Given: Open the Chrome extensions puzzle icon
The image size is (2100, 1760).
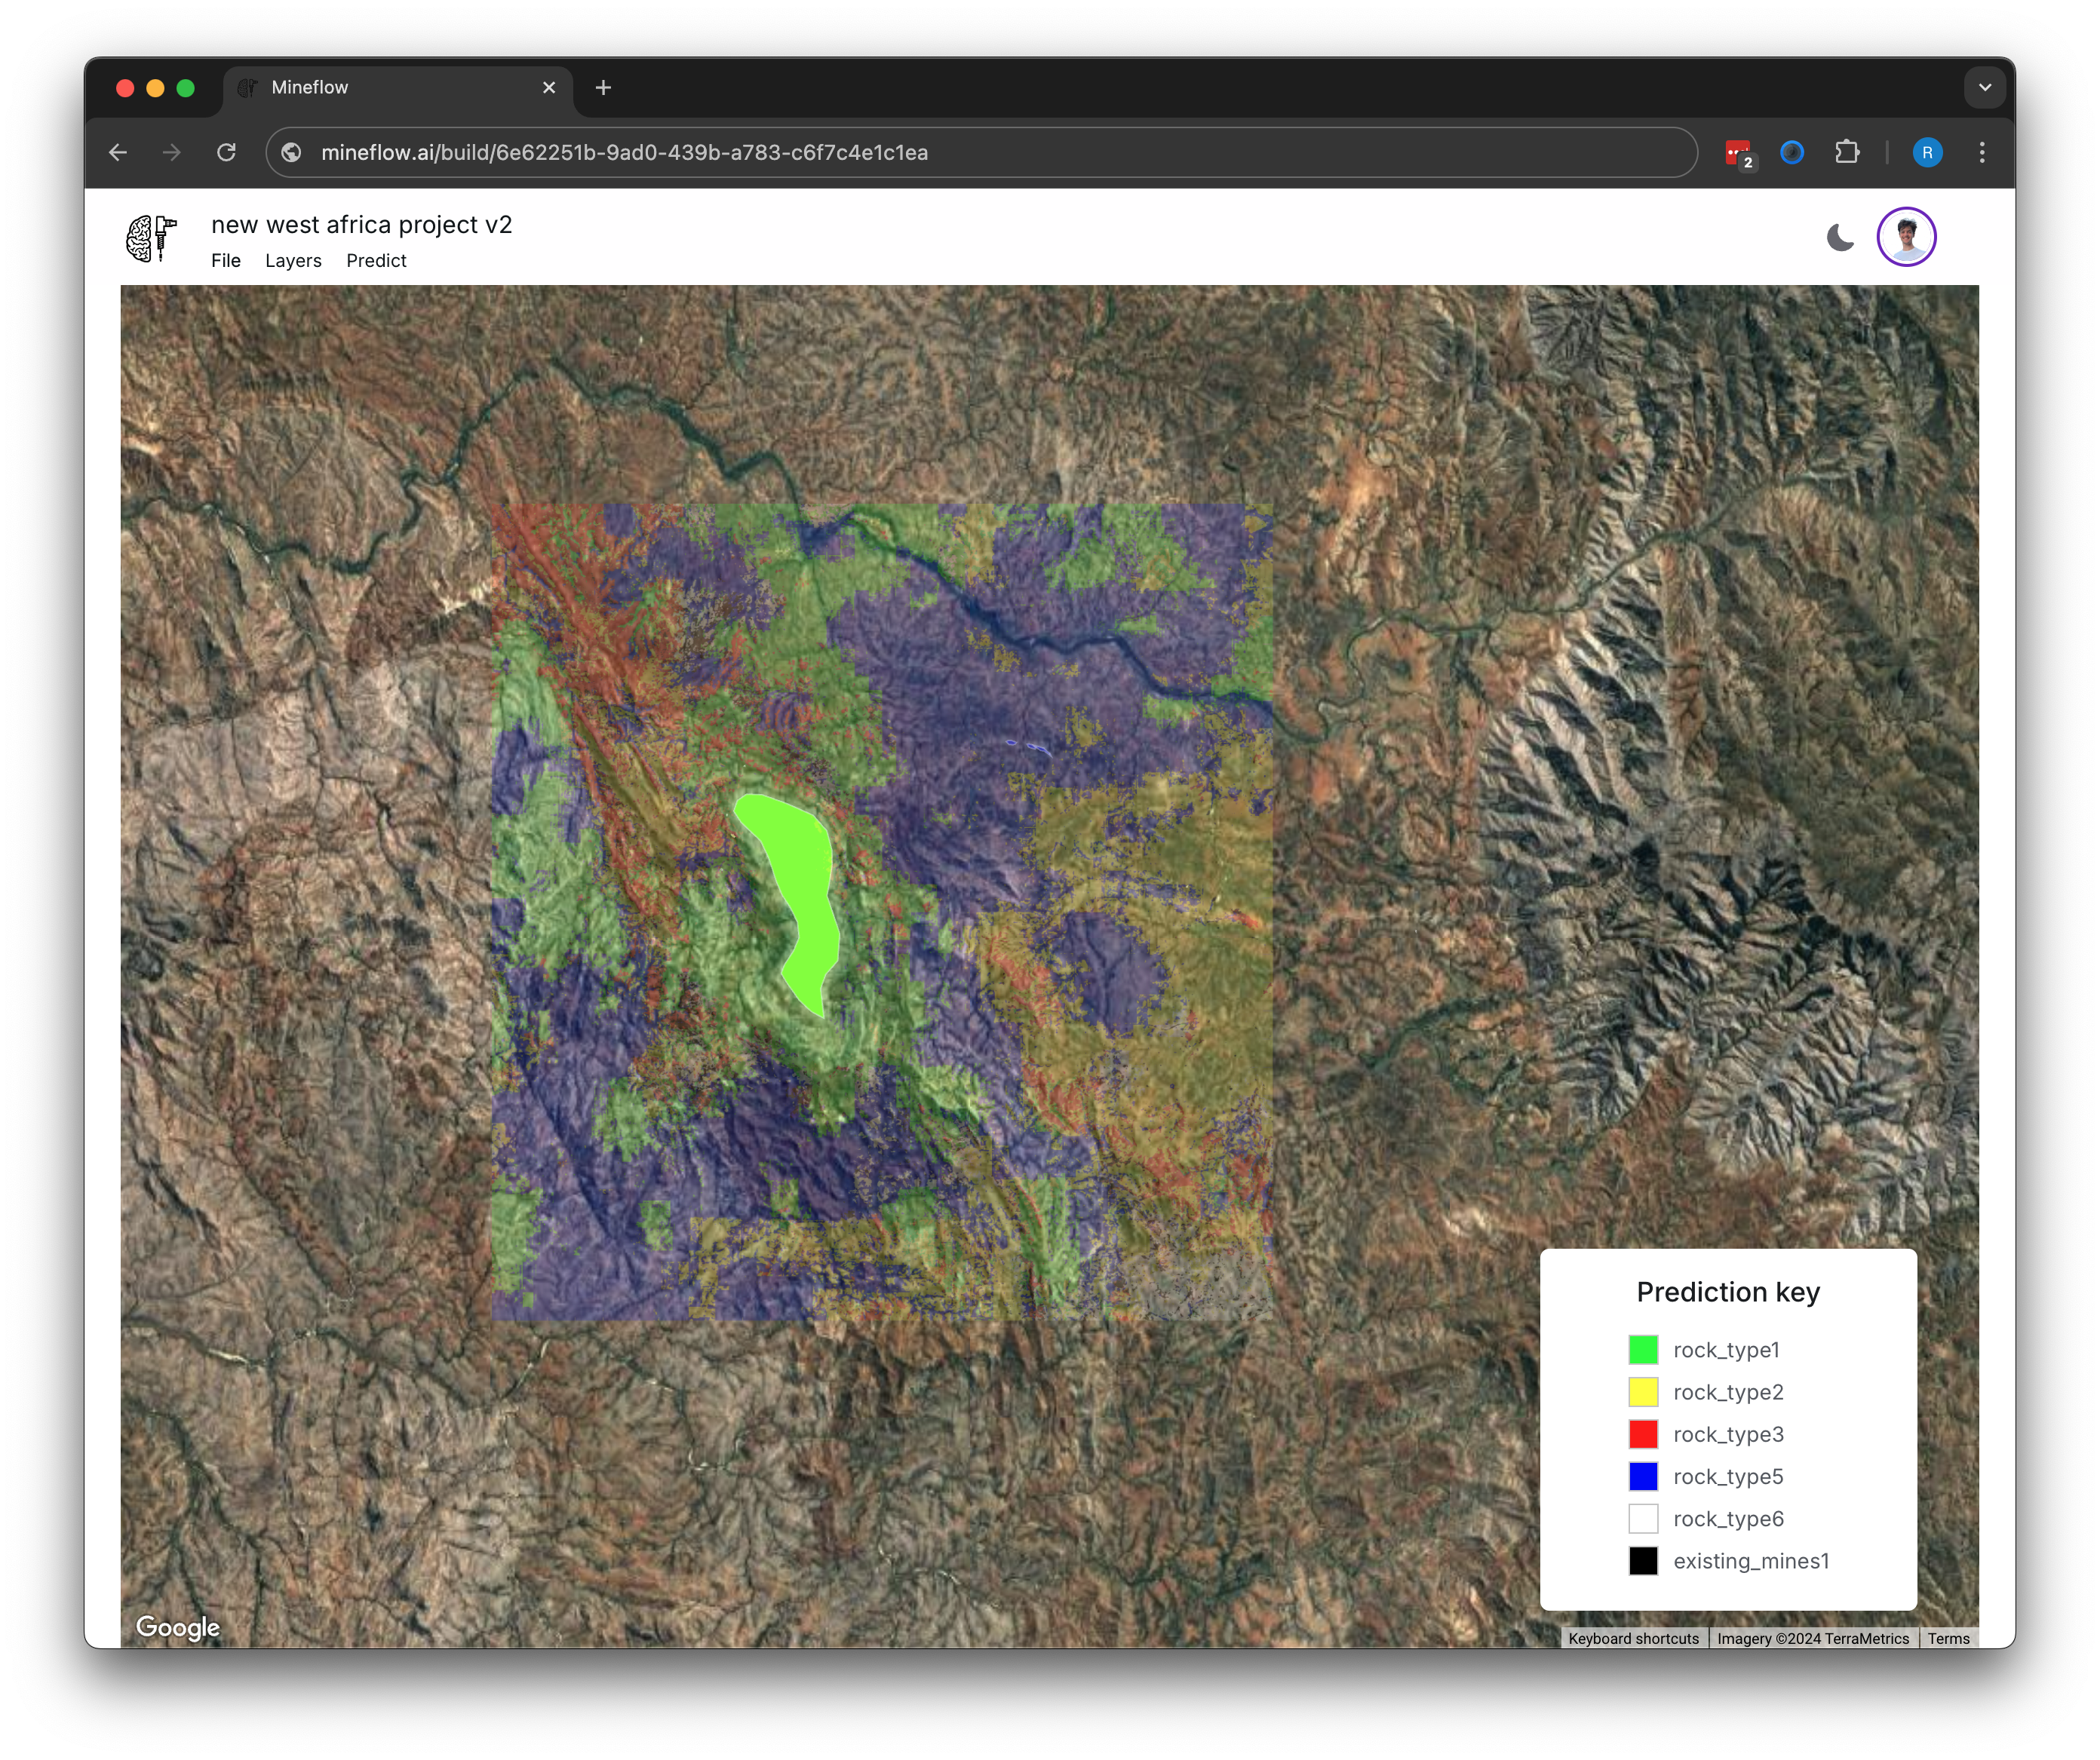Looking at the screenshot, I should (1847, 152).
